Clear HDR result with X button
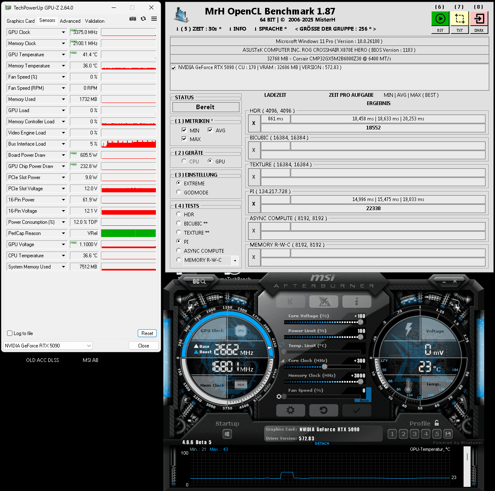Viewport: 495px width, 491px height. [x=254, y=123]
